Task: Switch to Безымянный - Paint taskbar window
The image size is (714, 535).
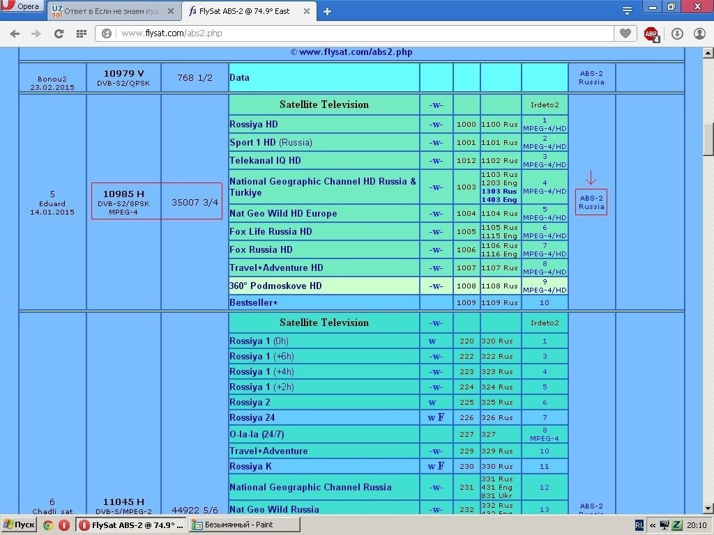Action: tap(245, 525)
